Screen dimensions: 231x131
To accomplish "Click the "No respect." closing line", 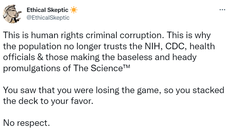I will click(x=27, y=123).
